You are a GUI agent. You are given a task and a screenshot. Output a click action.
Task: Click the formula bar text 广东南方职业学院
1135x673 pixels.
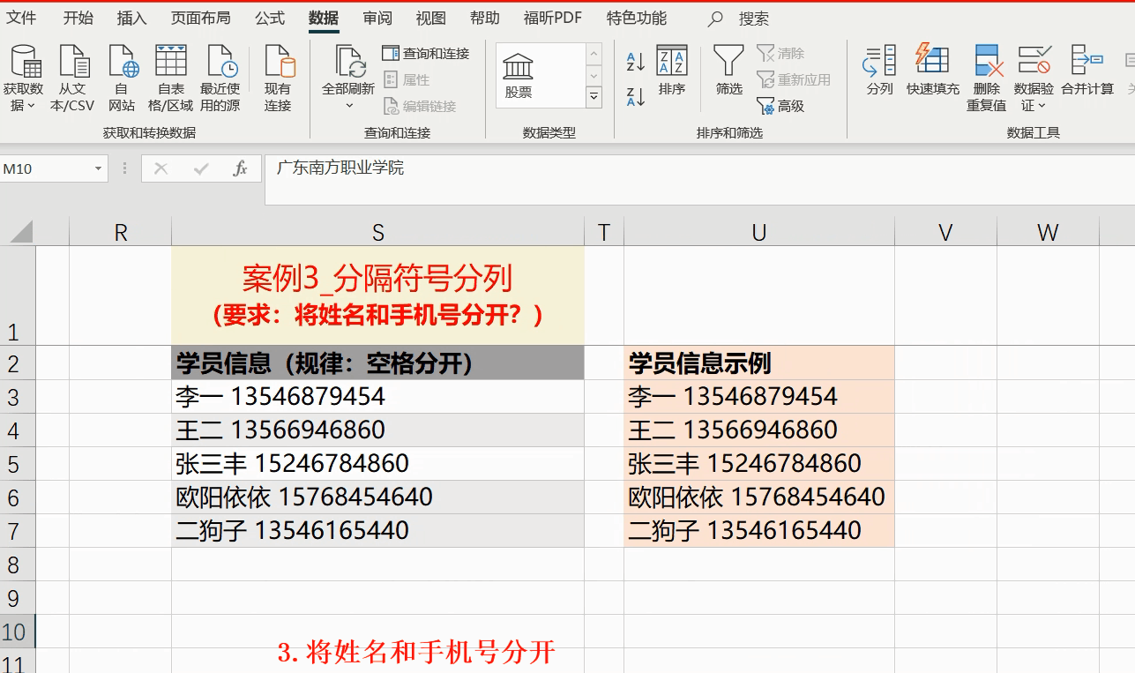[x=340, y=168]
